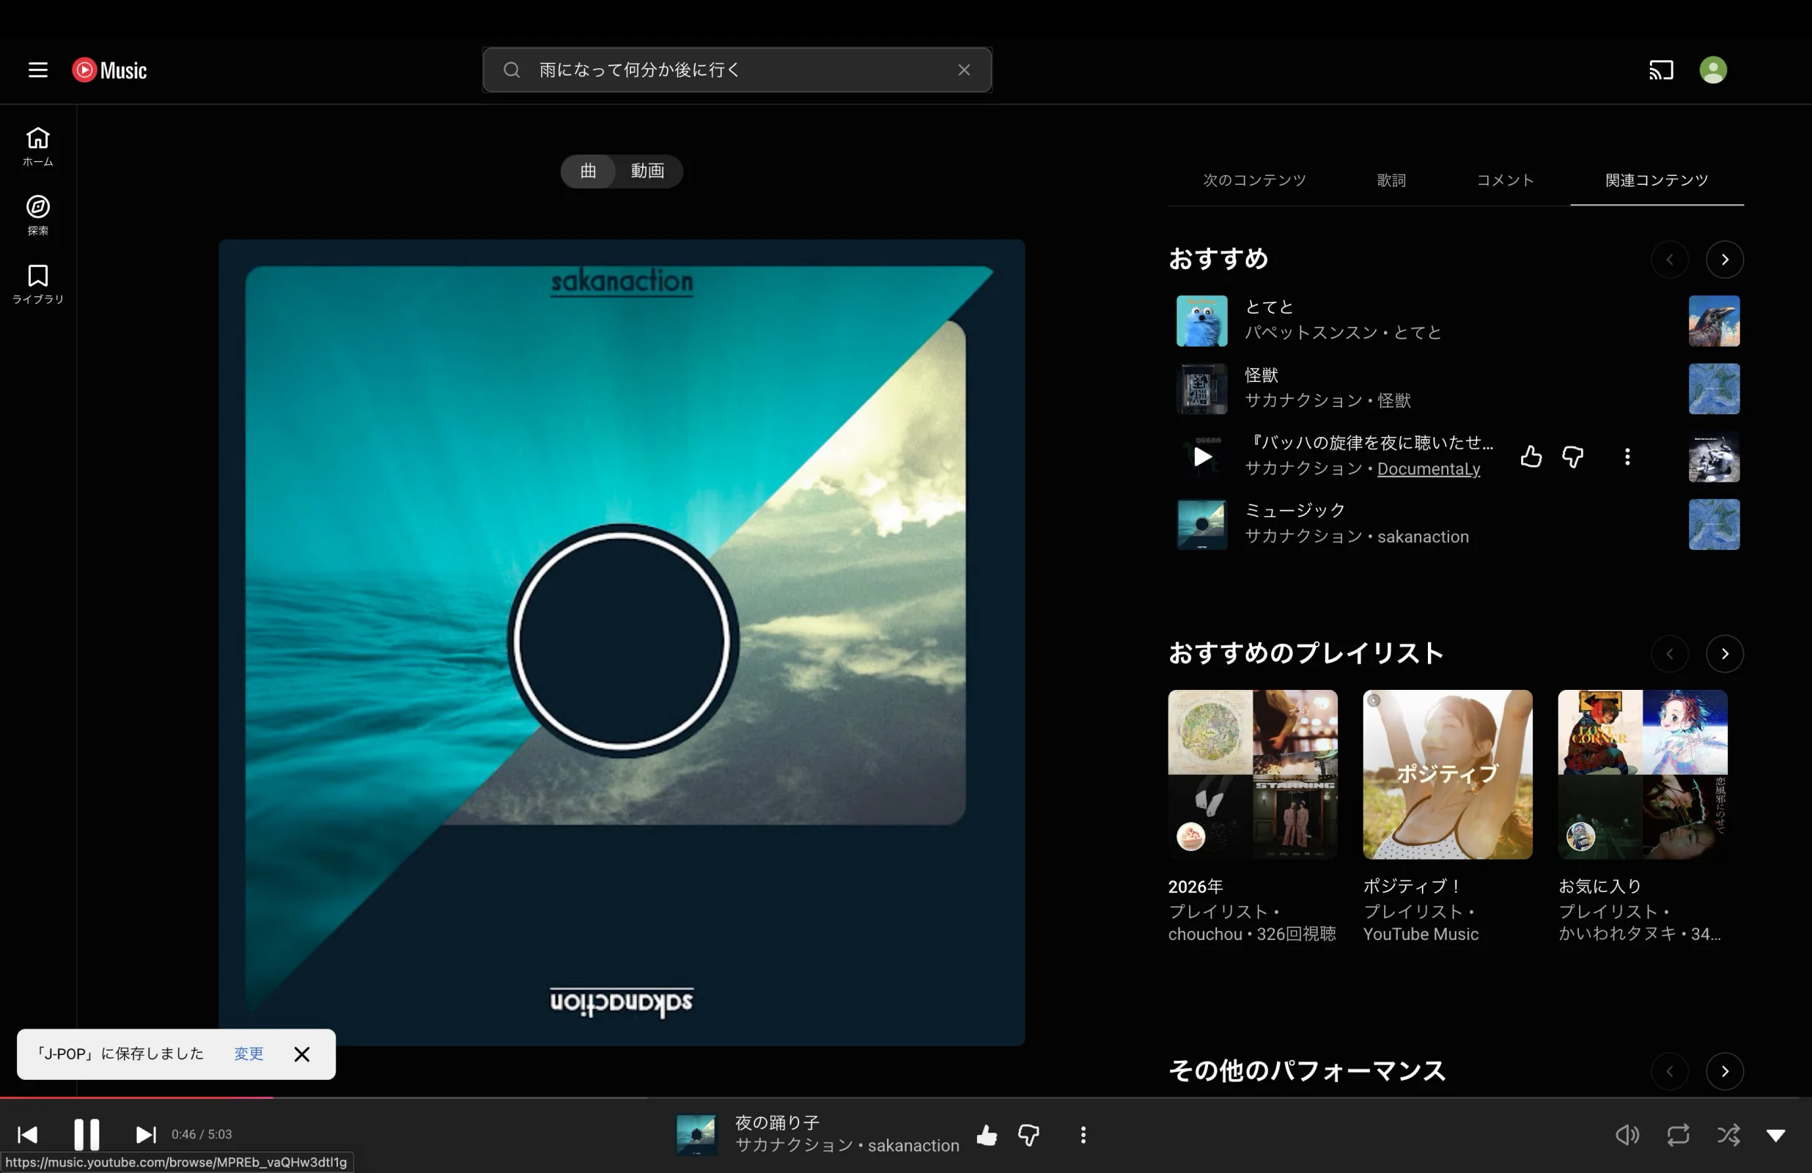This screenshot has height=1173, width=1812.
Task: Open the Cast to device icon
Action: click(x=1661, y=70)
